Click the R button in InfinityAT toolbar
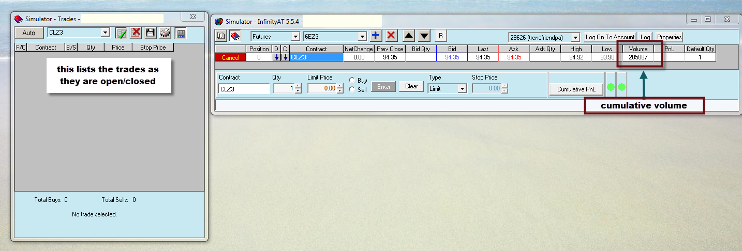 click(x=440, y=36)
